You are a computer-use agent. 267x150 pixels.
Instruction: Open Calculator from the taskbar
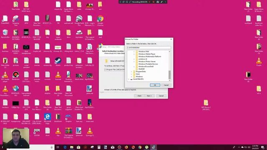tap(99, 147)
